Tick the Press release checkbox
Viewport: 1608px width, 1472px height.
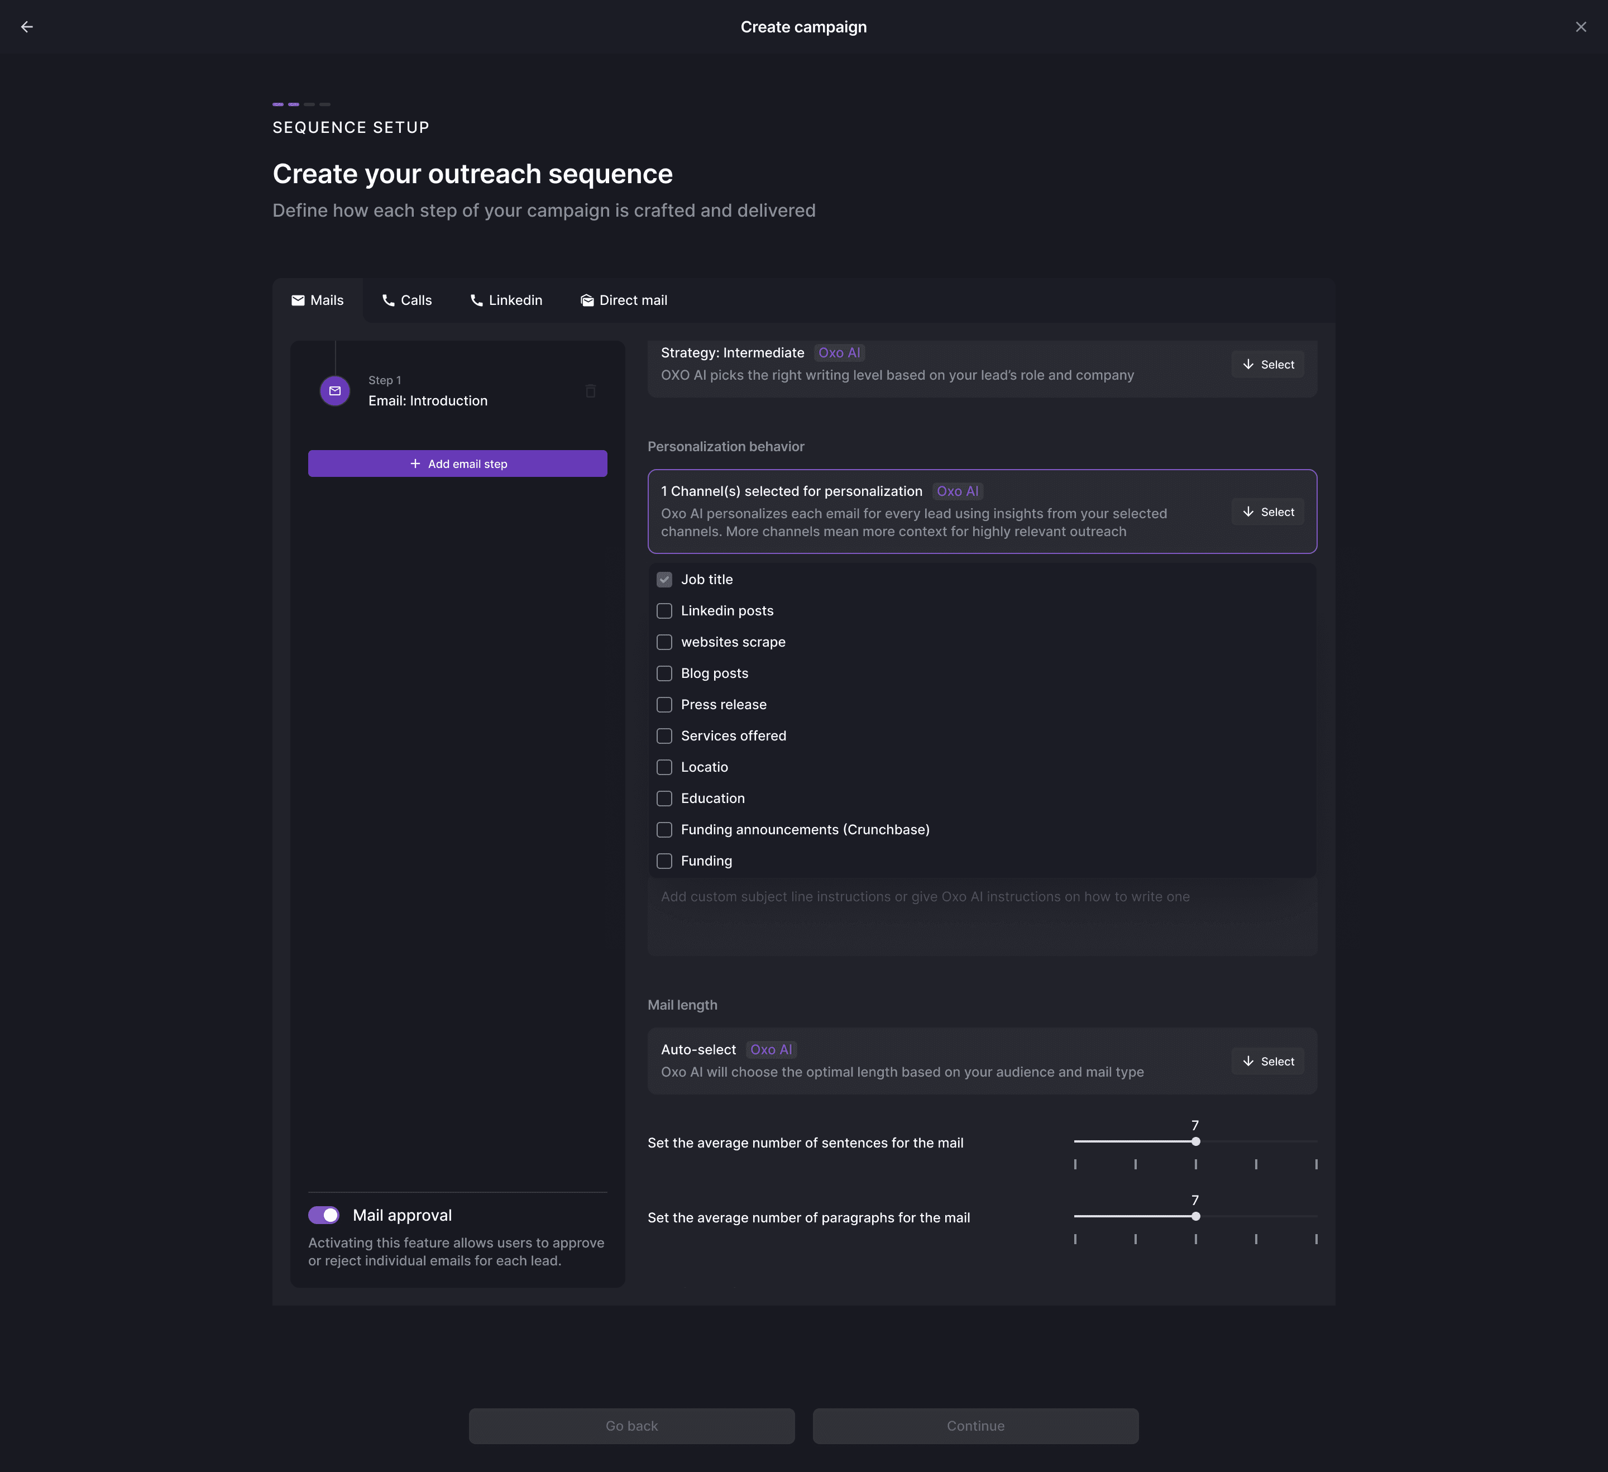click(664, 705)
